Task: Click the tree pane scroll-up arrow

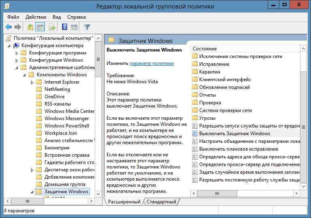Action: click(x=98, y=38)
